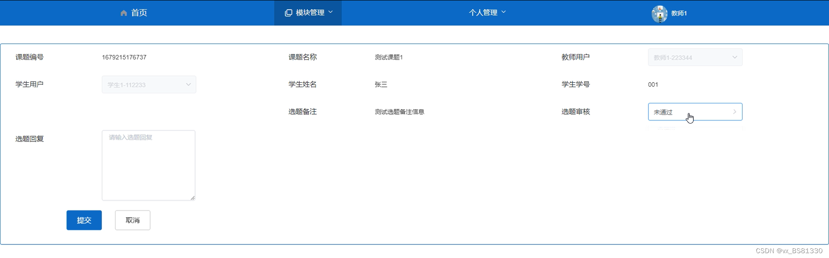Click the 选题备注 label

(x=303, y=112)
